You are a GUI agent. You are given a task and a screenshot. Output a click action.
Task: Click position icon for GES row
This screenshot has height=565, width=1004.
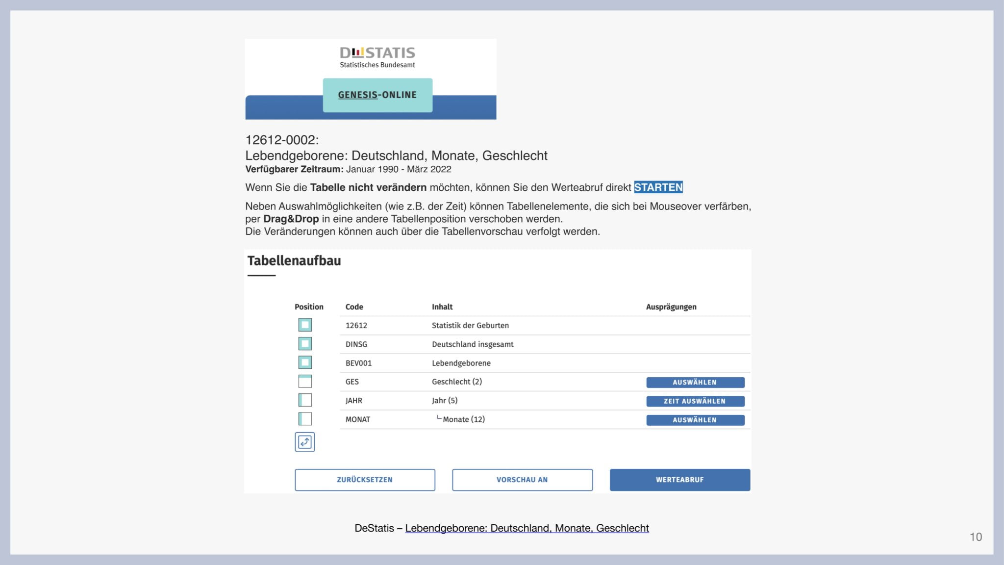click(305, 381)
